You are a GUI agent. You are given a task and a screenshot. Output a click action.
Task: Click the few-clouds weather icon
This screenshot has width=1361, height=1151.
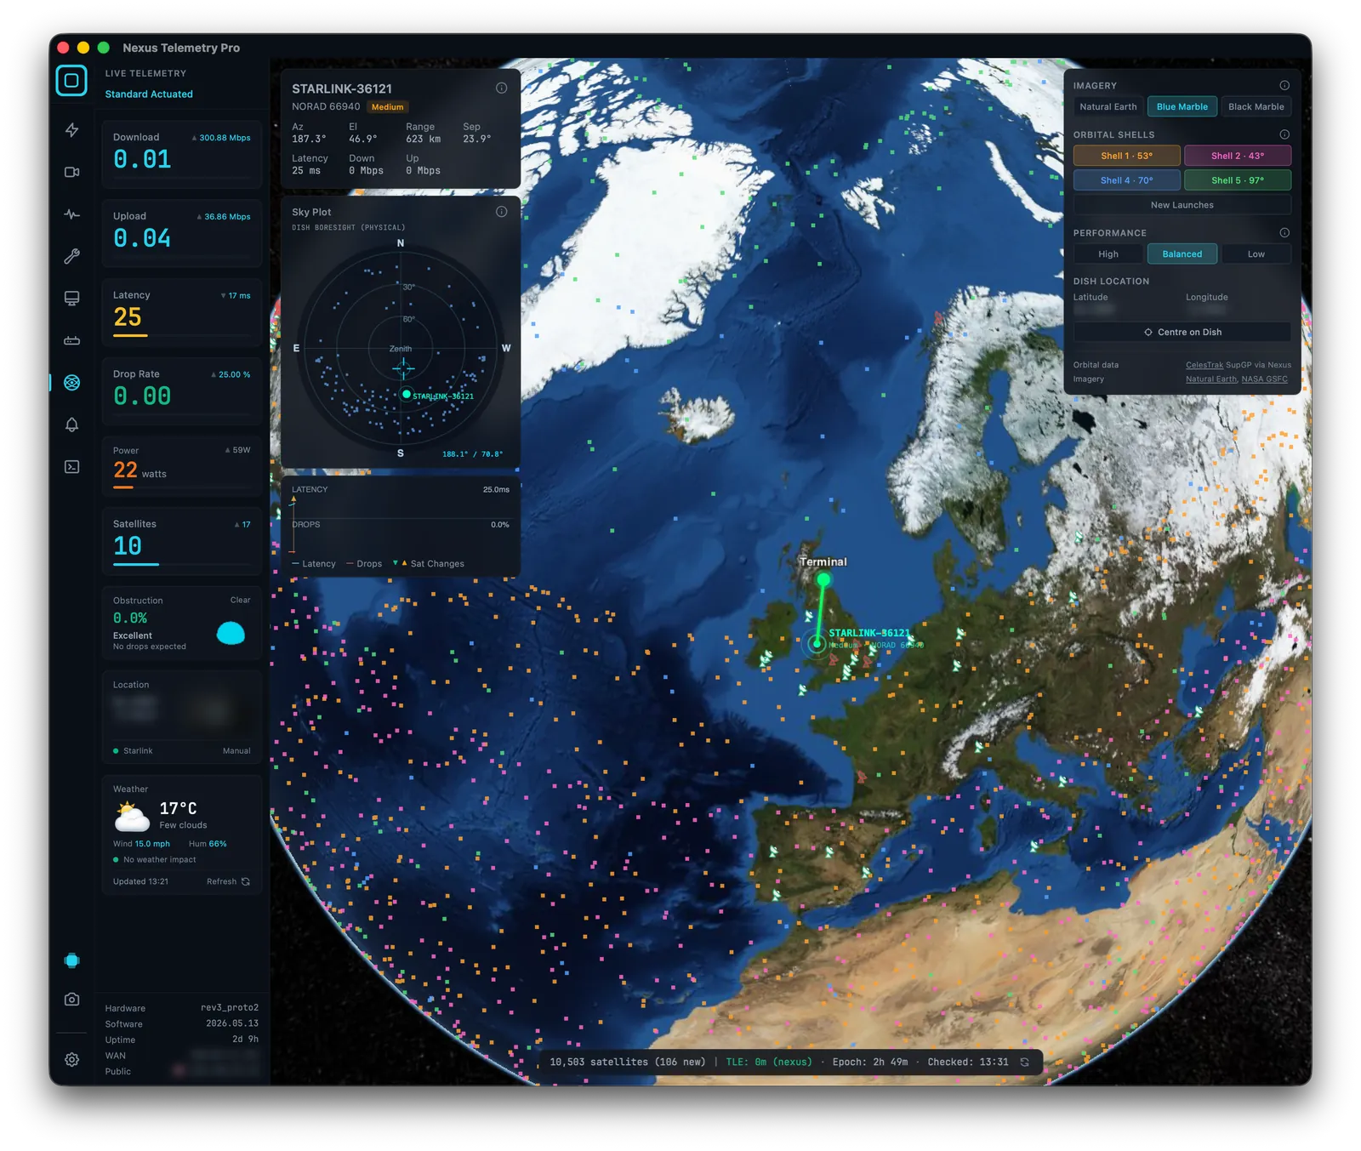(132, 816)
